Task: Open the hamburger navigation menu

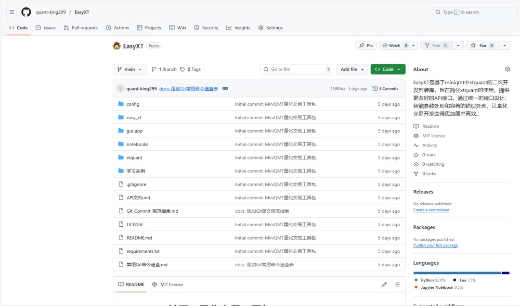Action: tap(12, 12)
